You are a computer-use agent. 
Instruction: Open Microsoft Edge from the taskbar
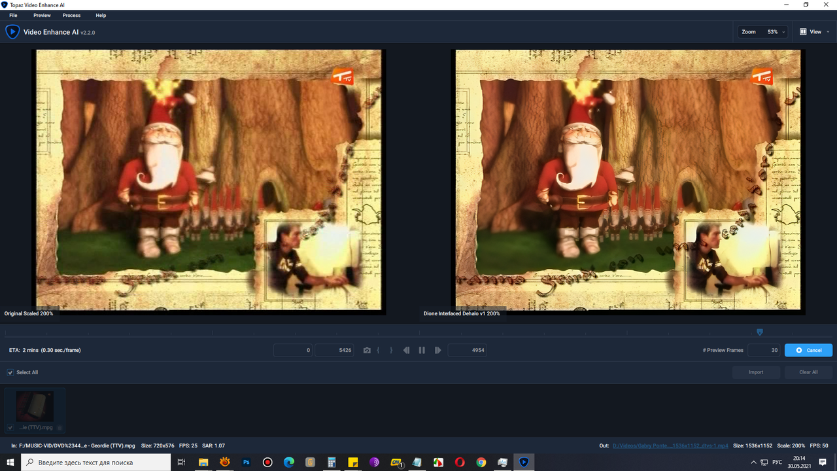click(x=289, y=462)
